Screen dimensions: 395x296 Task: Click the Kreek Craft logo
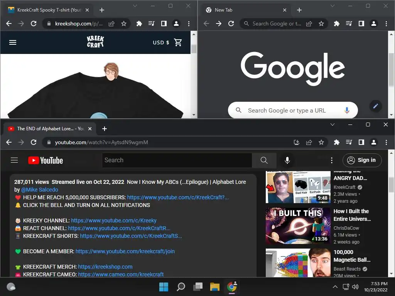[x=95, y=42]
